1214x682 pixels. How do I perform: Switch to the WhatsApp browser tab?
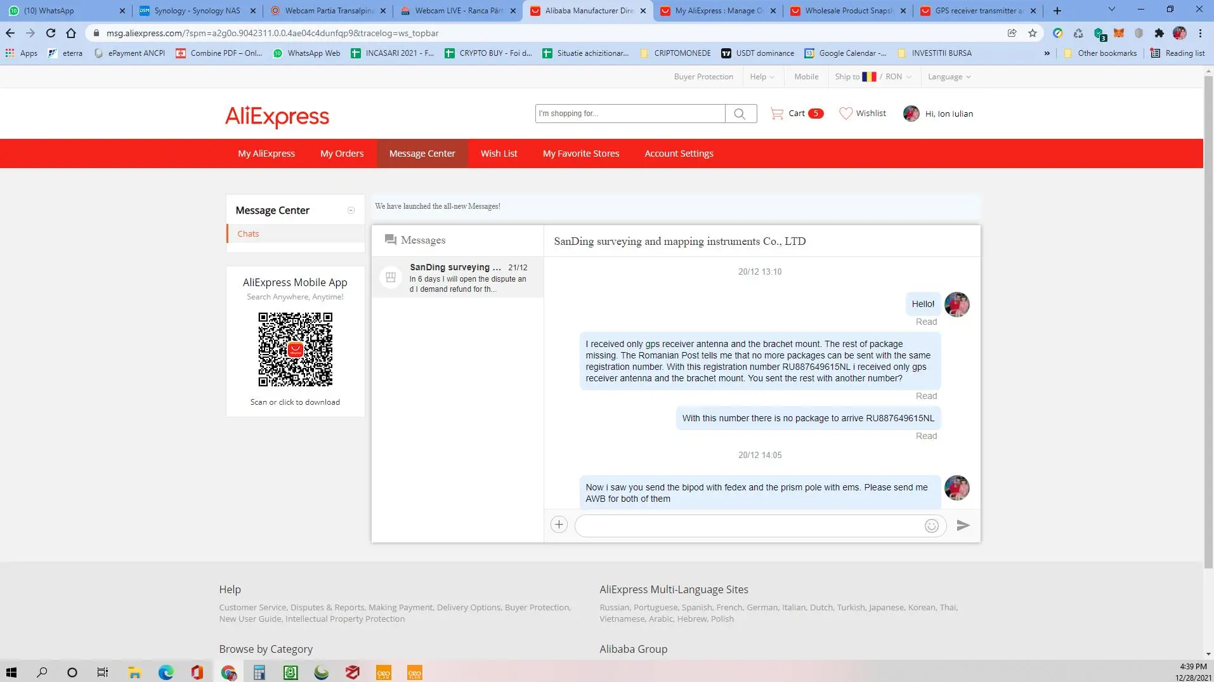65,11
